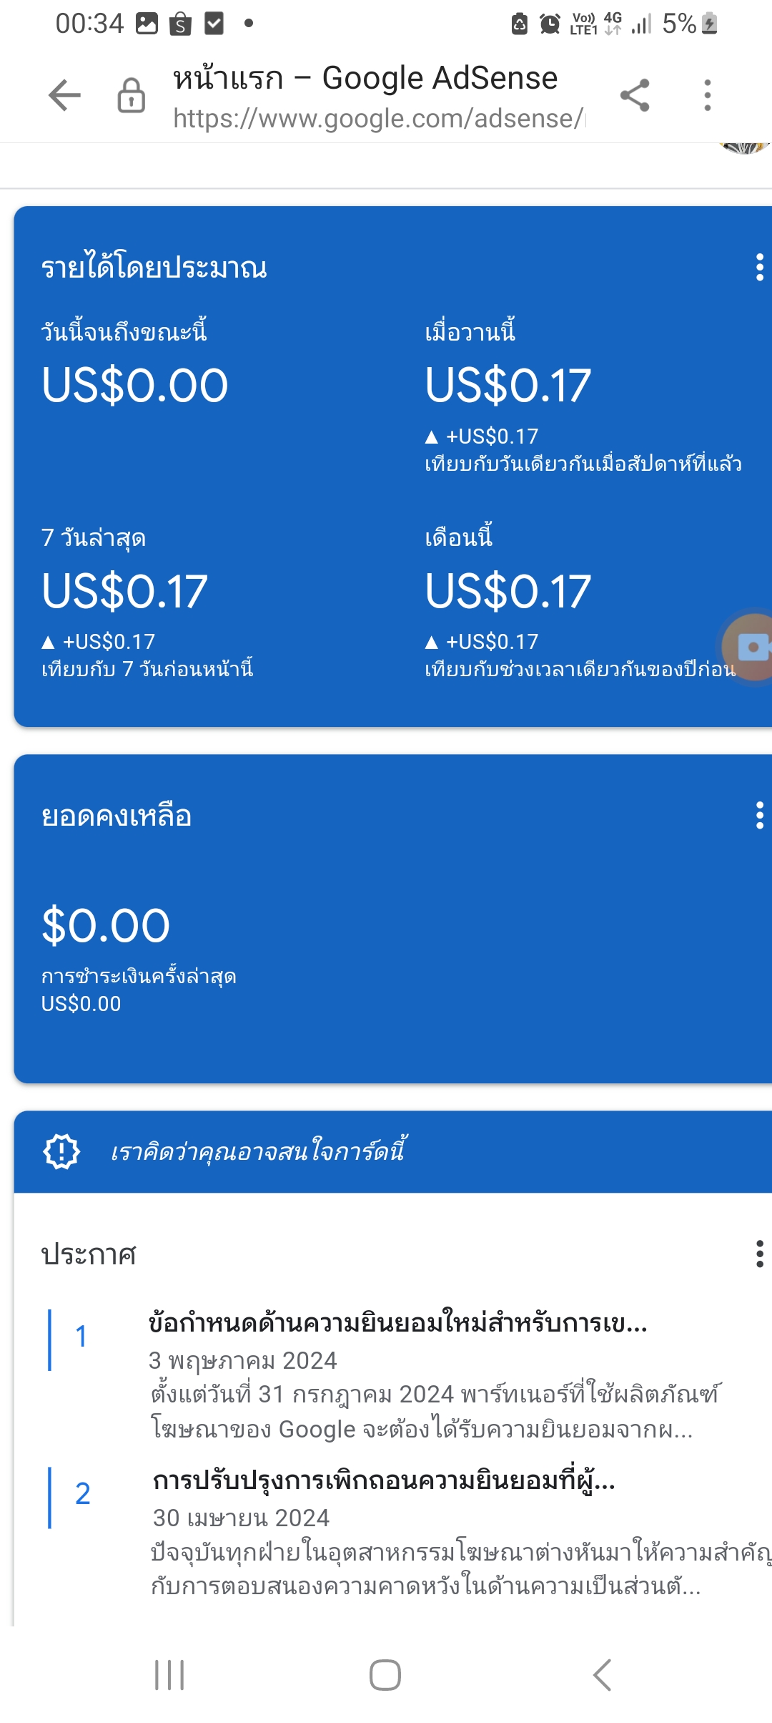Open announcement การปรับปรุงการเพิกถอนความยินยอม
Image resolution: width=772 pixels, height=1723 pixels.
(384, 1480)
